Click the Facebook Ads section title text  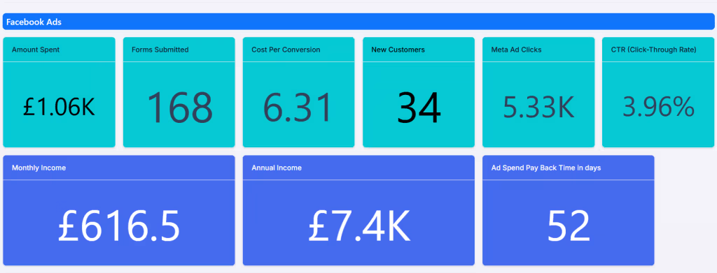tap(34, 22)
